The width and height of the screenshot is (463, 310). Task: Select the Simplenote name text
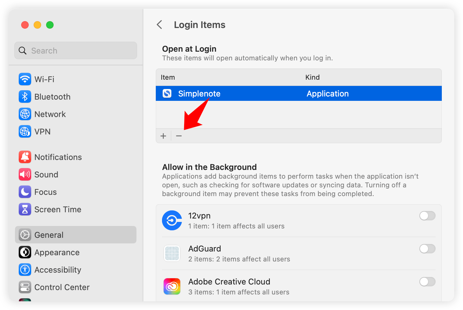tap(199, 94)
